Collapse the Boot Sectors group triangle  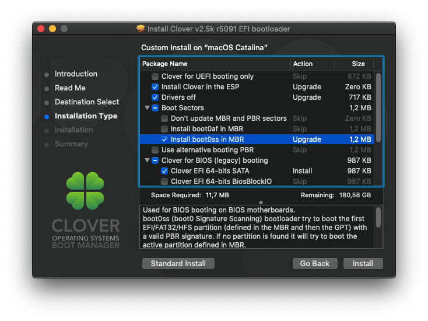(147, 108)
